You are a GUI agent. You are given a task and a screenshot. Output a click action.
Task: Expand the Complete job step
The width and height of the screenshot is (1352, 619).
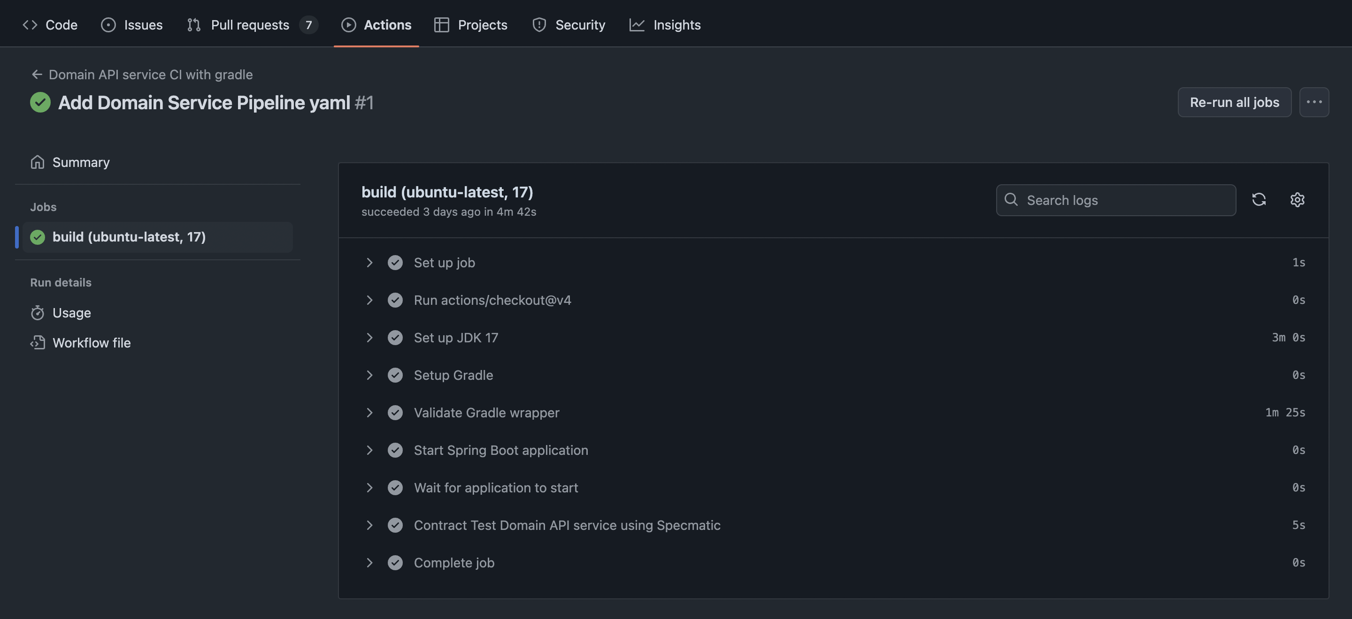369,562
